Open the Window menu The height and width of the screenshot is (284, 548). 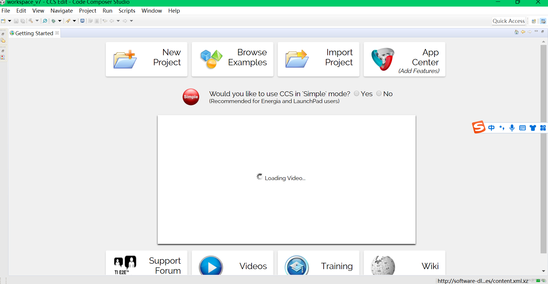pos(152,11)
